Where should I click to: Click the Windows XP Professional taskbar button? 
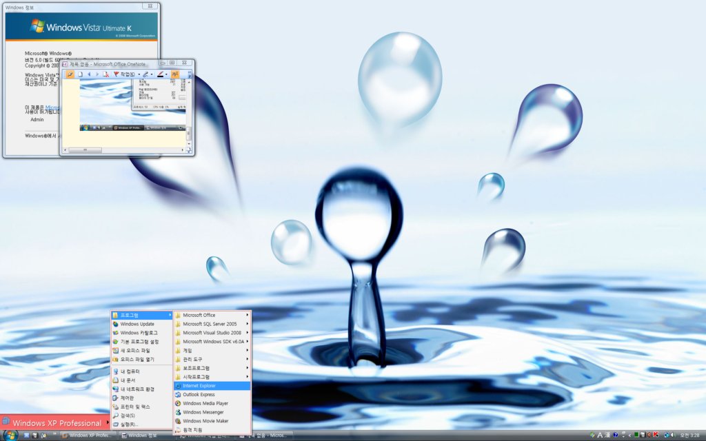tap(88, 435)
